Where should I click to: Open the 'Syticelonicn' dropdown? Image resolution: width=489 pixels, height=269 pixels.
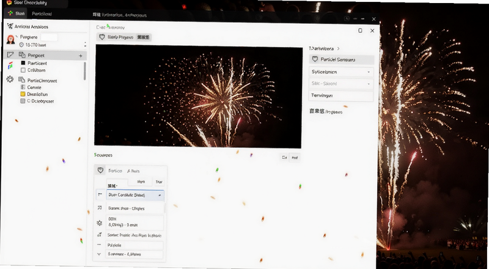341,72
